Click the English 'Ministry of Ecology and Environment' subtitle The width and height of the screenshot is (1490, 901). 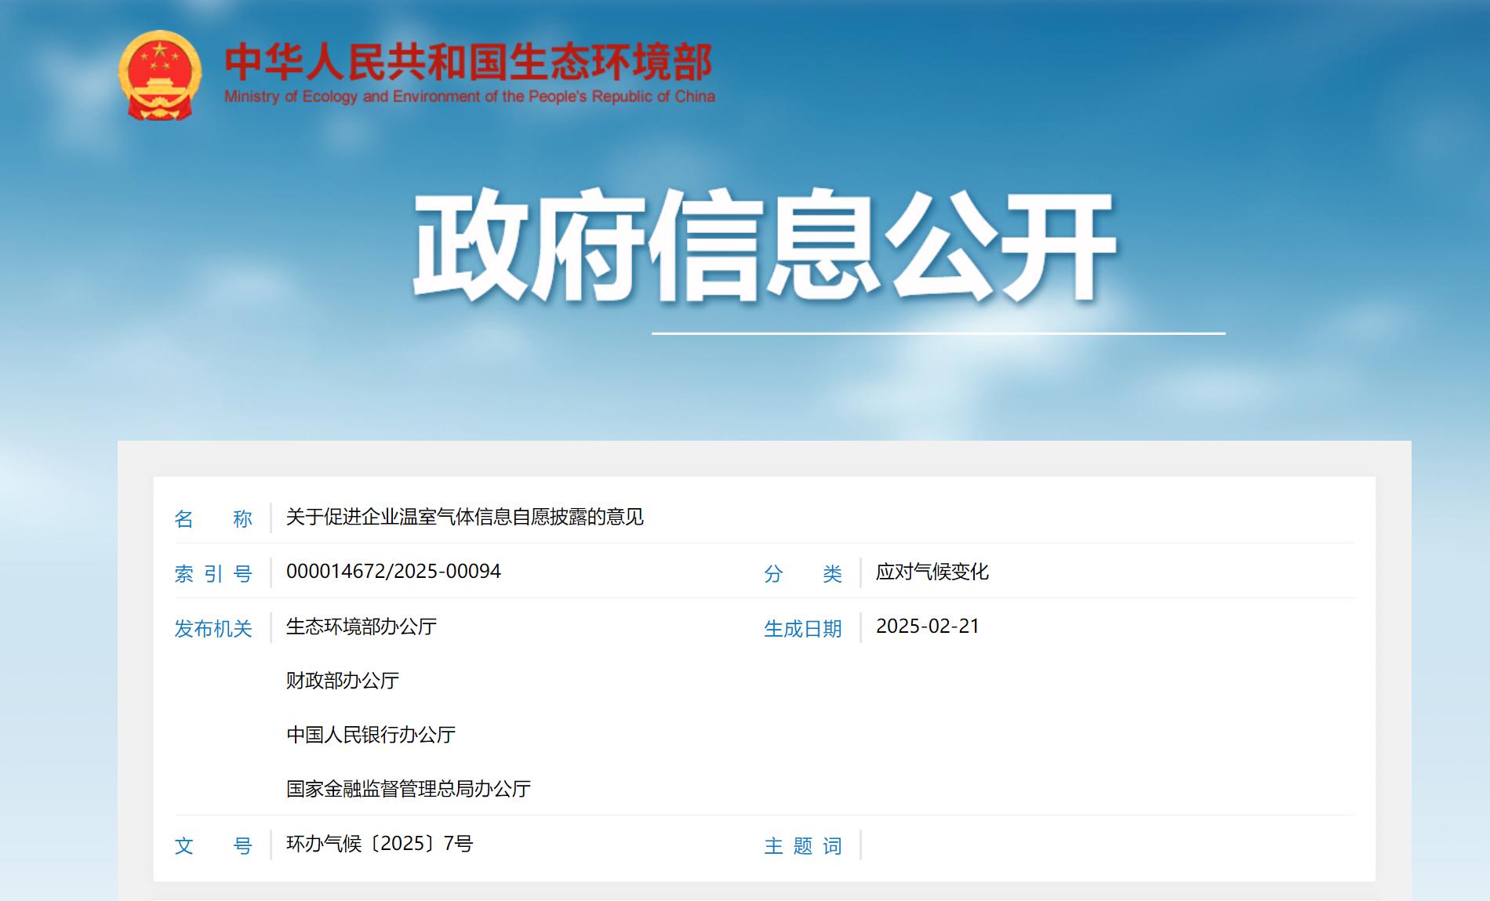469,96
